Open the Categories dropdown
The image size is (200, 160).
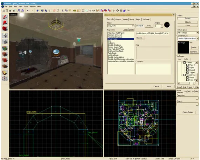[197, 98]
